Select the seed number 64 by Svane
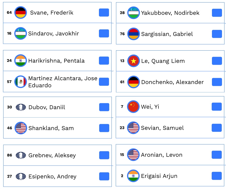 (x=9, y=13)
